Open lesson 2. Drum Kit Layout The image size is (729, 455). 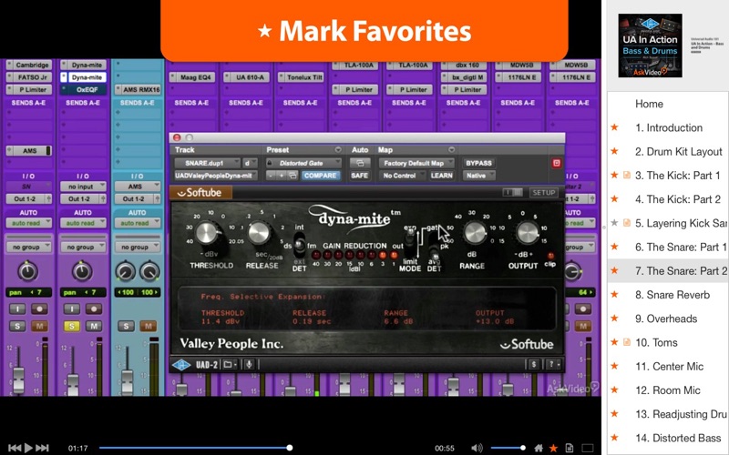click(x=678, y=152)
